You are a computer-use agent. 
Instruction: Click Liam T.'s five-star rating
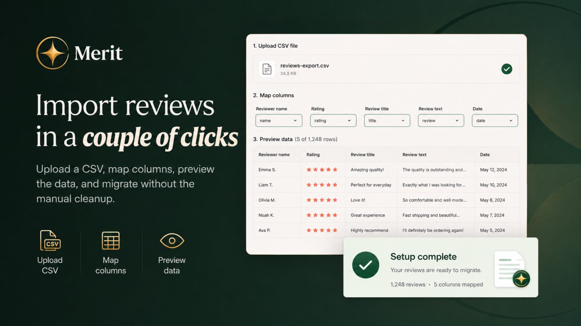pos(322,185)
